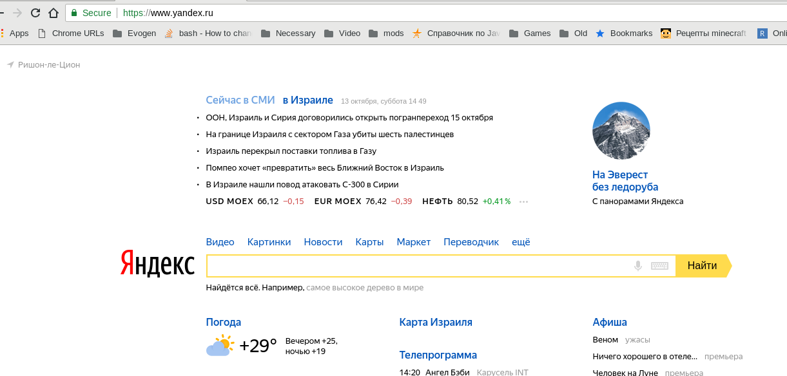Open the Necessary bookmarks folder
The width and height of the screenshot is (787, 376).
(287, 33)
